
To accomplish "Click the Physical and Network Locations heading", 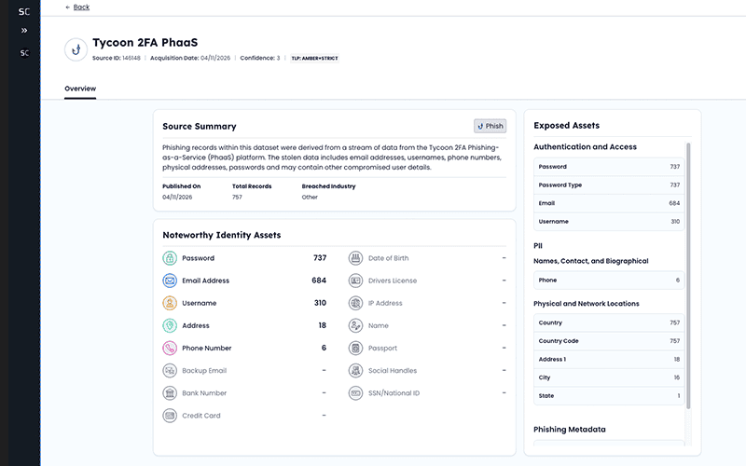I will (587, 304).
